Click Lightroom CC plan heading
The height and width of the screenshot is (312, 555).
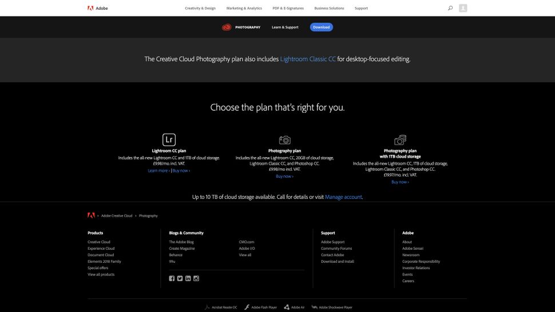pos(169,151)
